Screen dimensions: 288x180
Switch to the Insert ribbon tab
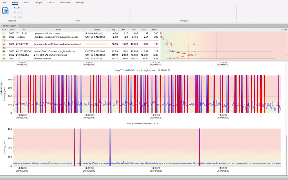[x=26, y=3]
